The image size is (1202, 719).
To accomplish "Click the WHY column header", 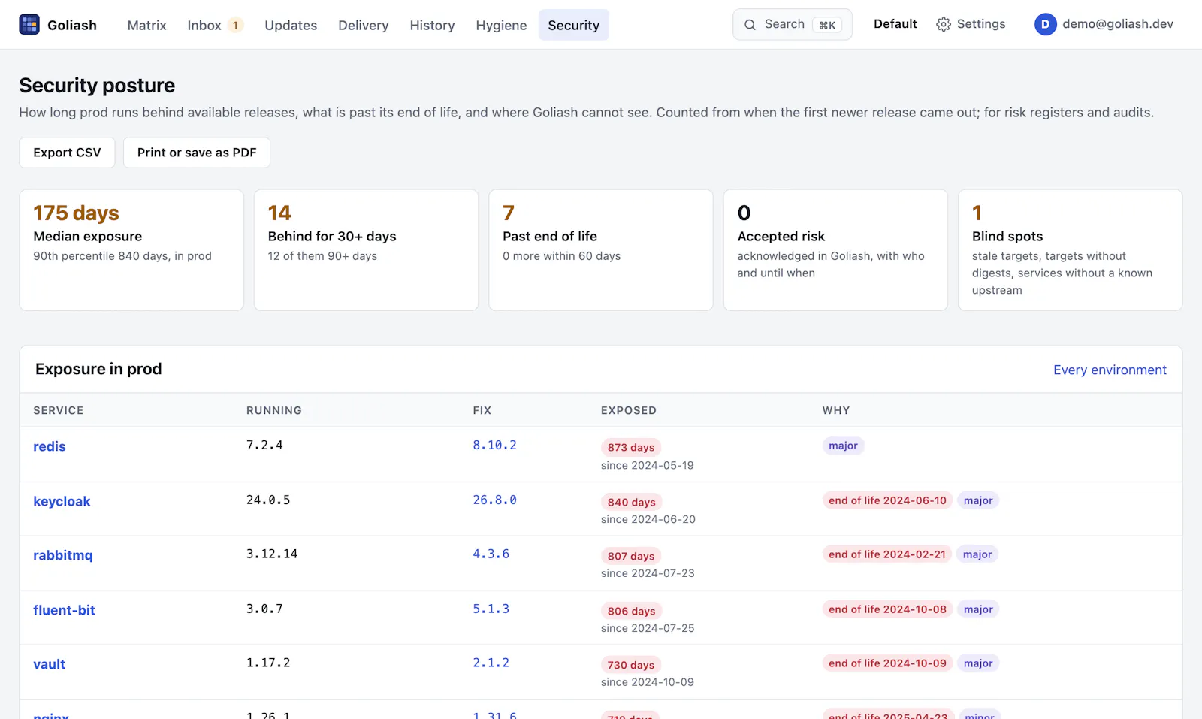I will click(x=836, y=410).
